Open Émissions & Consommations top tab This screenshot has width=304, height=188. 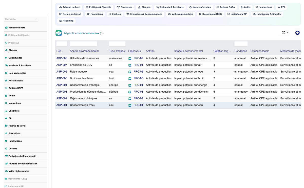pos(144,14)
